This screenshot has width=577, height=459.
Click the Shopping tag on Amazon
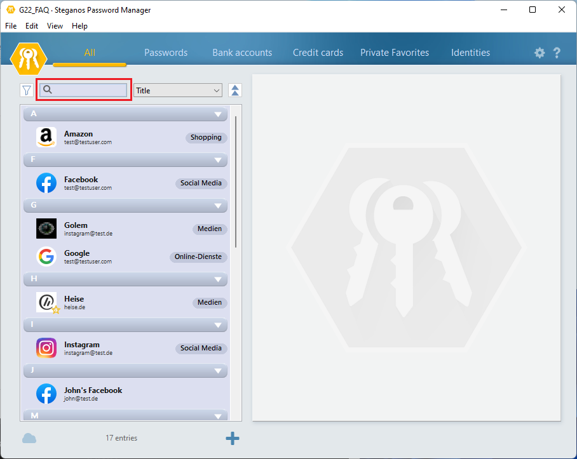206,137
